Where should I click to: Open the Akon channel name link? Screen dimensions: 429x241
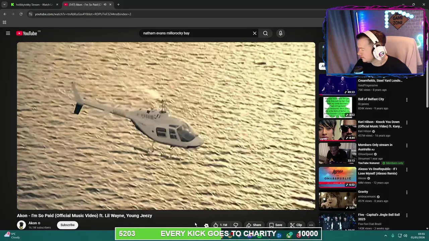click(33, 223)
